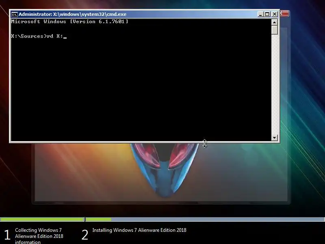Click the 'Microsoft Windows [Version 6.1.7601]' line
This screenshot has height=244, width=325.
pyautogui.click(x=69, y=22)
